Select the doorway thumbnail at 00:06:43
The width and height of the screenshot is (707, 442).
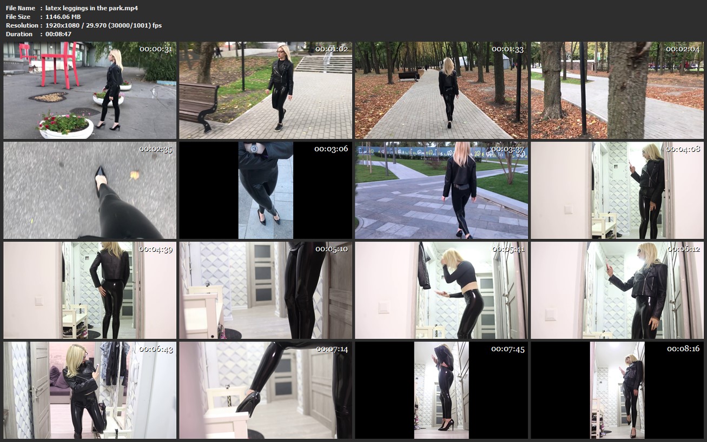point(90,390)
